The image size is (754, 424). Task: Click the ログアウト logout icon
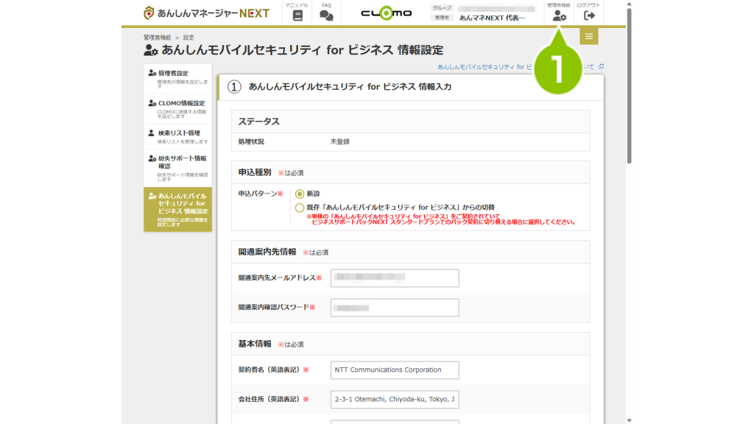coord(588,15)
